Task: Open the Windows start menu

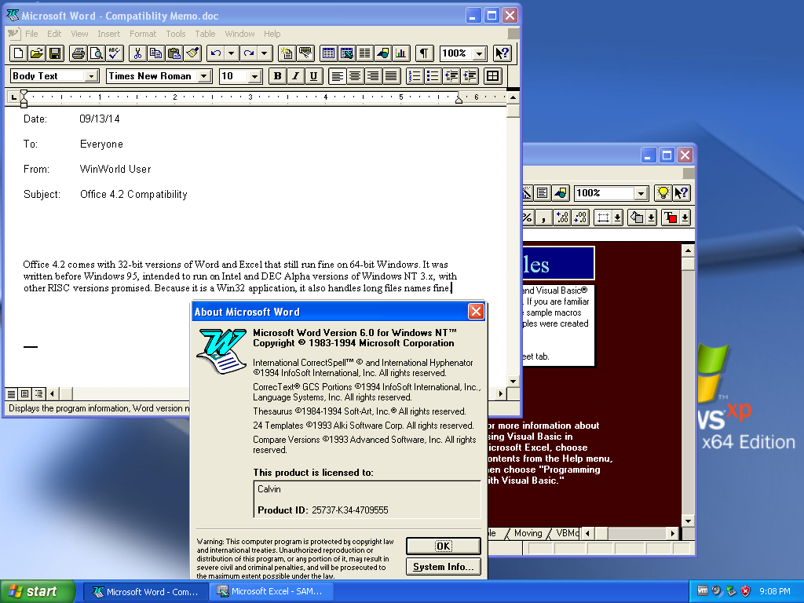Action: pos(37,591)
